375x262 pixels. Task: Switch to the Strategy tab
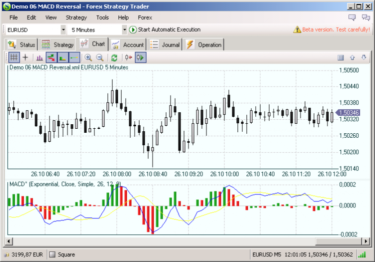57,45
